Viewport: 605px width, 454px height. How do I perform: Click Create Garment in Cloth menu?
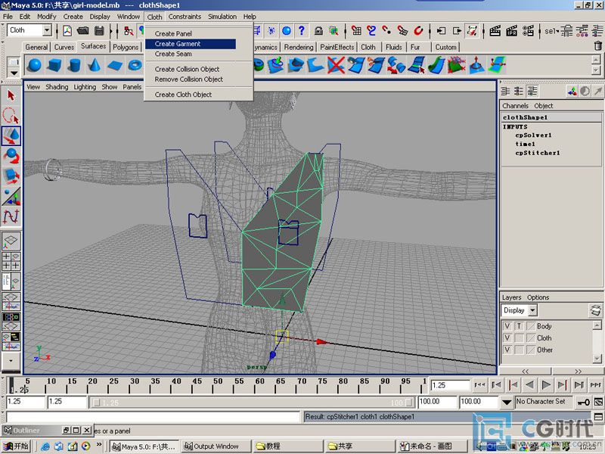click(x=191, y=44)
